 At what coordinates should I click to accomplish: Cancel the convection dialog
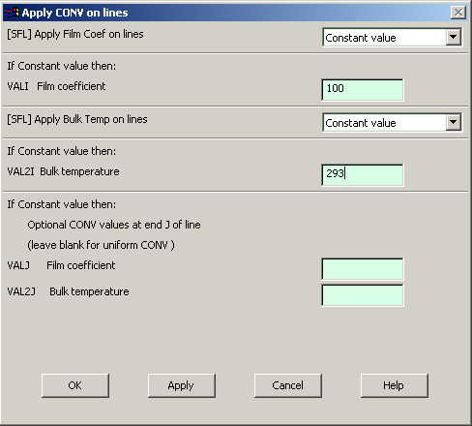coord(287,385)
